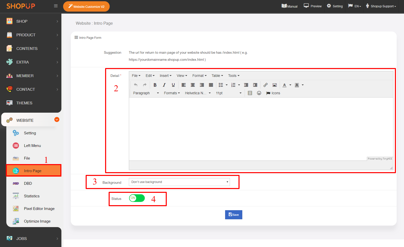Click the Redo arrow in editor toolbar
This screenshot has height=247, width=404.
(x=145, y=85)
